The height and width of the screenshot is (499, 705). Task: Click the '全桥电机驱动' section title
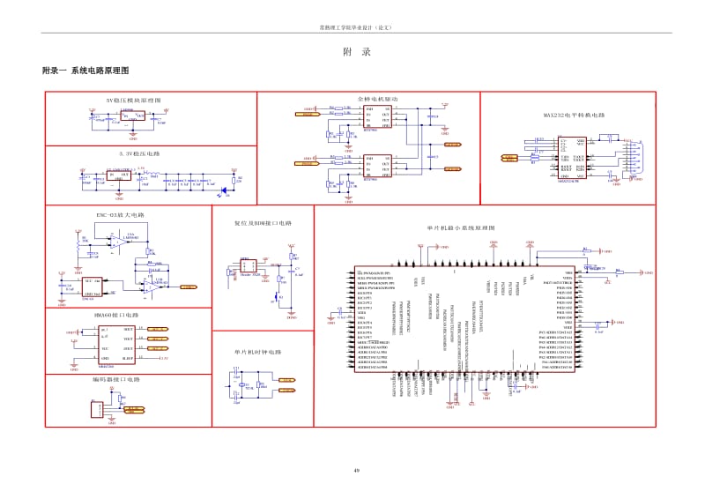377,98
